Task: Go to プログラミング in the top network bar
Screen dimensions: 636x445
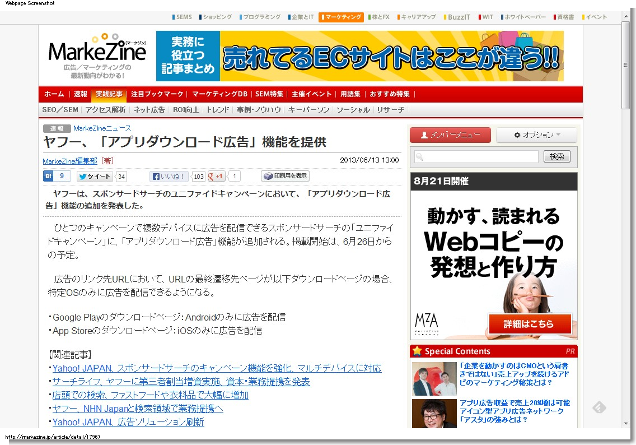Action: pyautogui.click(x=260, y=17)
